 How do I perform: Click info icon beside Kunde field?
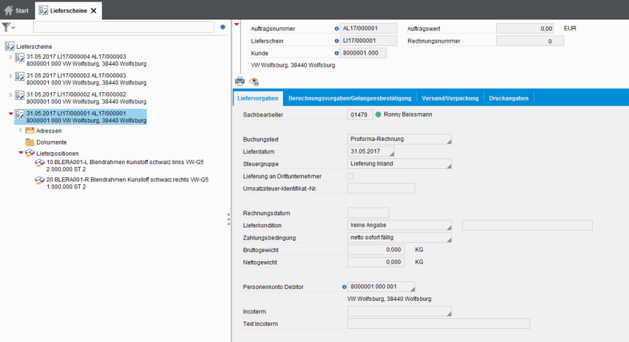point(336,53)
